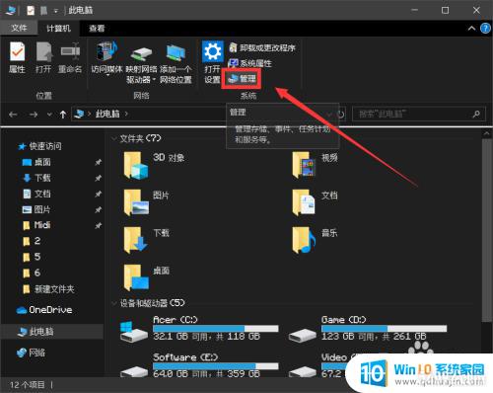
Task: Select Quick access (快速访问) in the sidebar
Action: [x=39, y=146]
